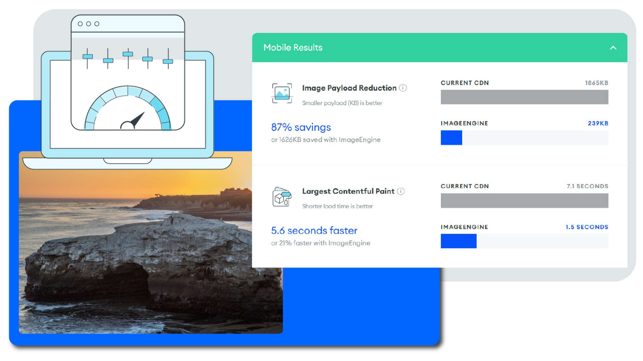Viewport: 643px width, 361px height.
Task: Click the Largest Contentful Paint cube icon
Action: click(x=282, y=196)
